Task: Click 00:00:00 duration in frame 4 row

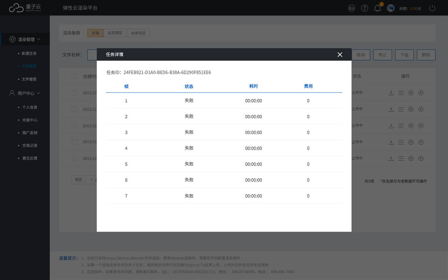Action: 253,148
